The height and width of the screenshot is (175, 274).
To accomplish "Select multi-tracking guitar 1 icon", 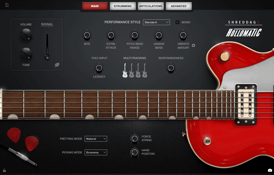I will click(x=125, y=71).
